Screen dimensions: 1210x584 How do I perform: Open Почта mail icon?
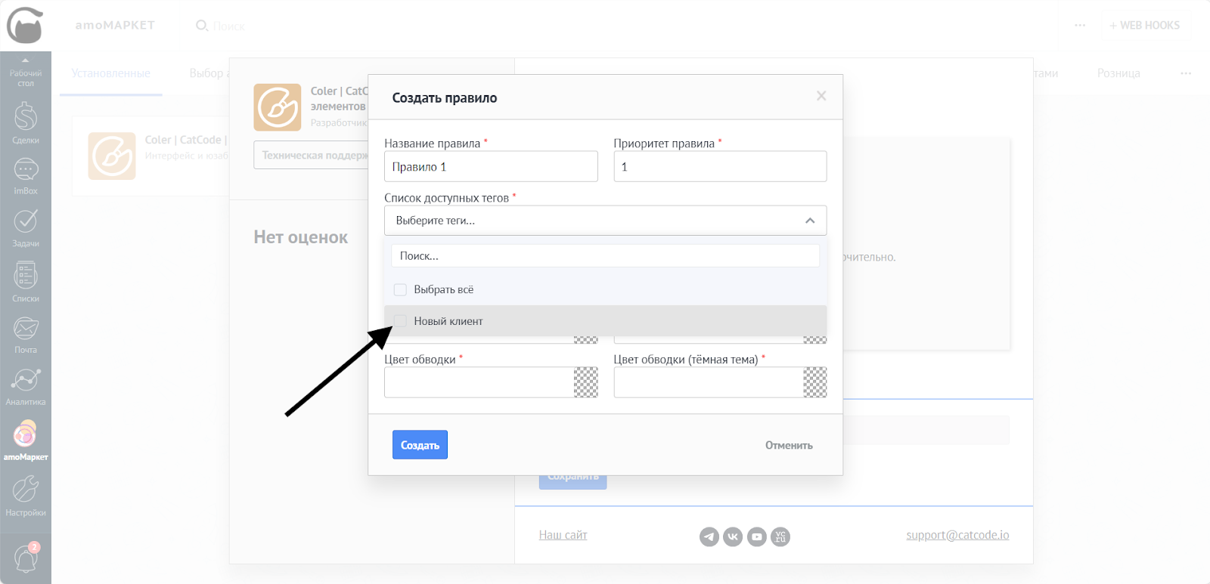tap(26, 333)
